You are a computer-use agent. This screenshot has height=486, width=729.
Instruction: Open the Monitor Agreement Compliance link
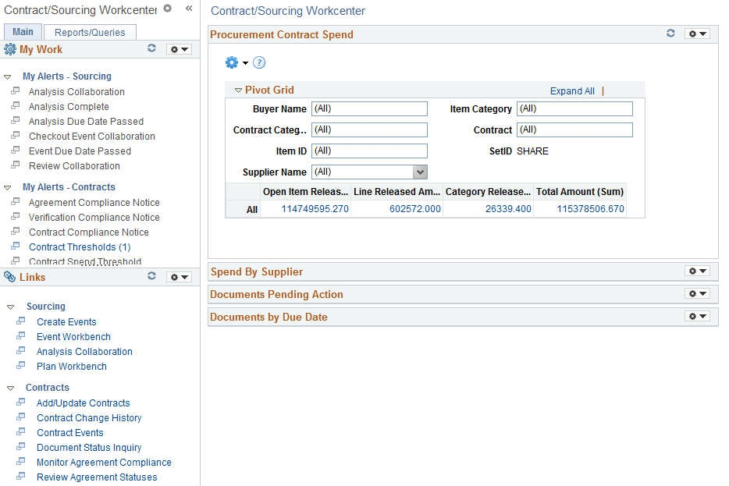click(x=104, y=463)
